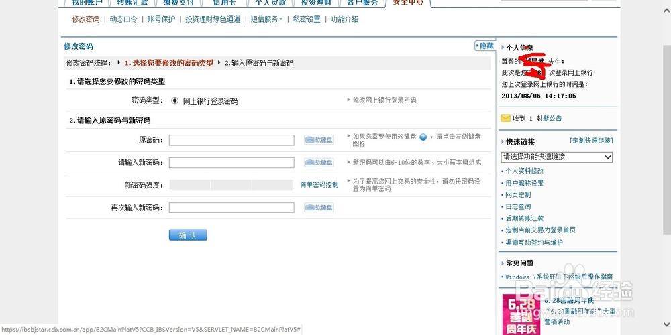Click step text 2.输入原密码与新密码
671x335 pixels.
click(x=259, y=63)
